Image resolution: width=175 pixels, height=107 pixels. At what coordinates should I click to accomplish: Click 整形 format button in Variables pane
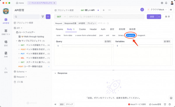167,41
